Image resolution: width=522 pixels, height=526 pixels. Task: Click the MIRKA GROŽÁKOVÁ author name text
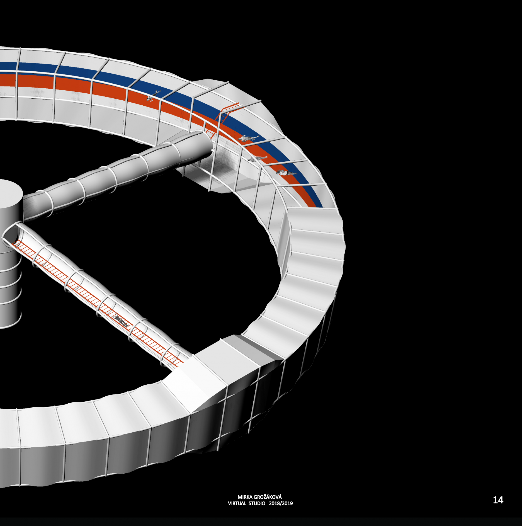(x=259, y=497)
